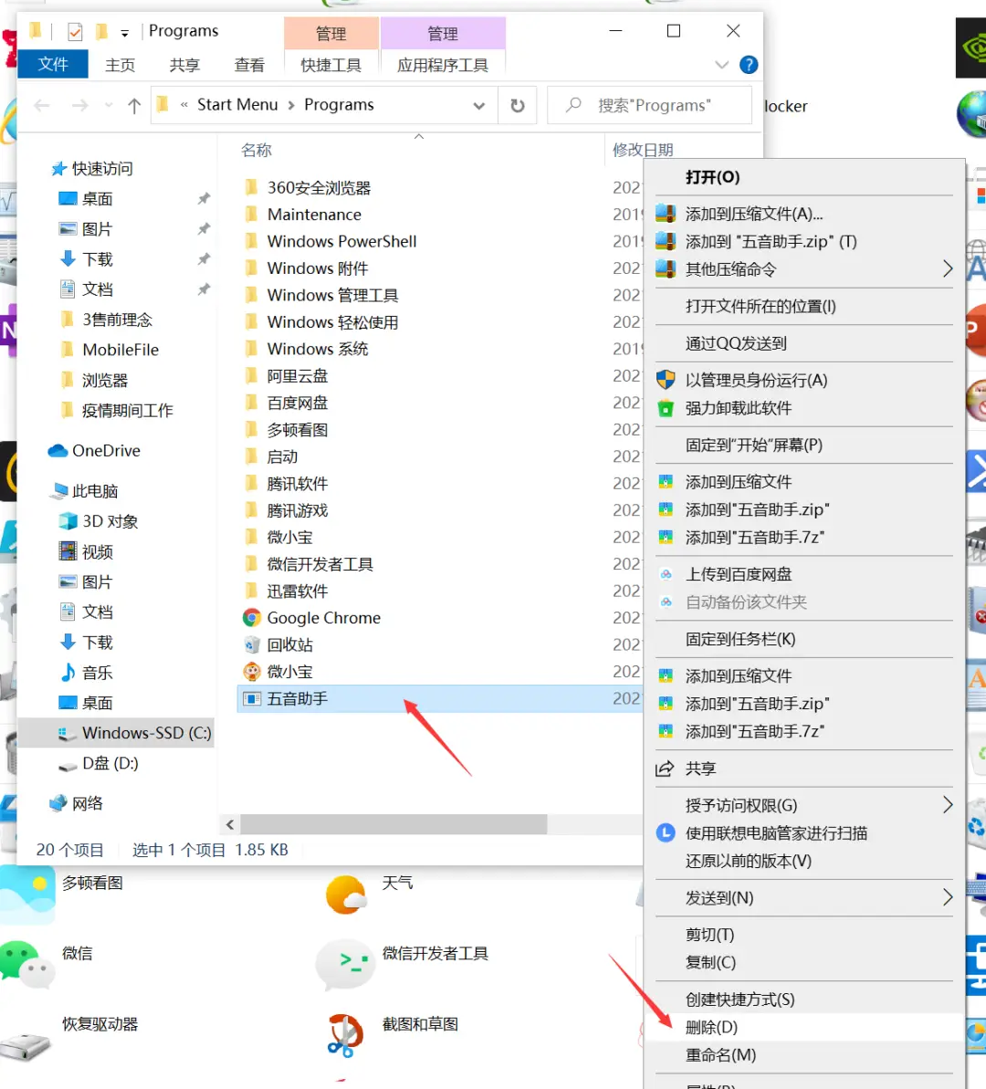Click the back navigation arrow
This screenshot has height=1089, width=986.
pos(42,106)
